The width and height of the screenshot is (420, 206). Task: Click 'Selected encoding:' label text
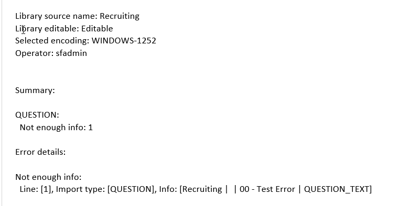click(52, 41)
